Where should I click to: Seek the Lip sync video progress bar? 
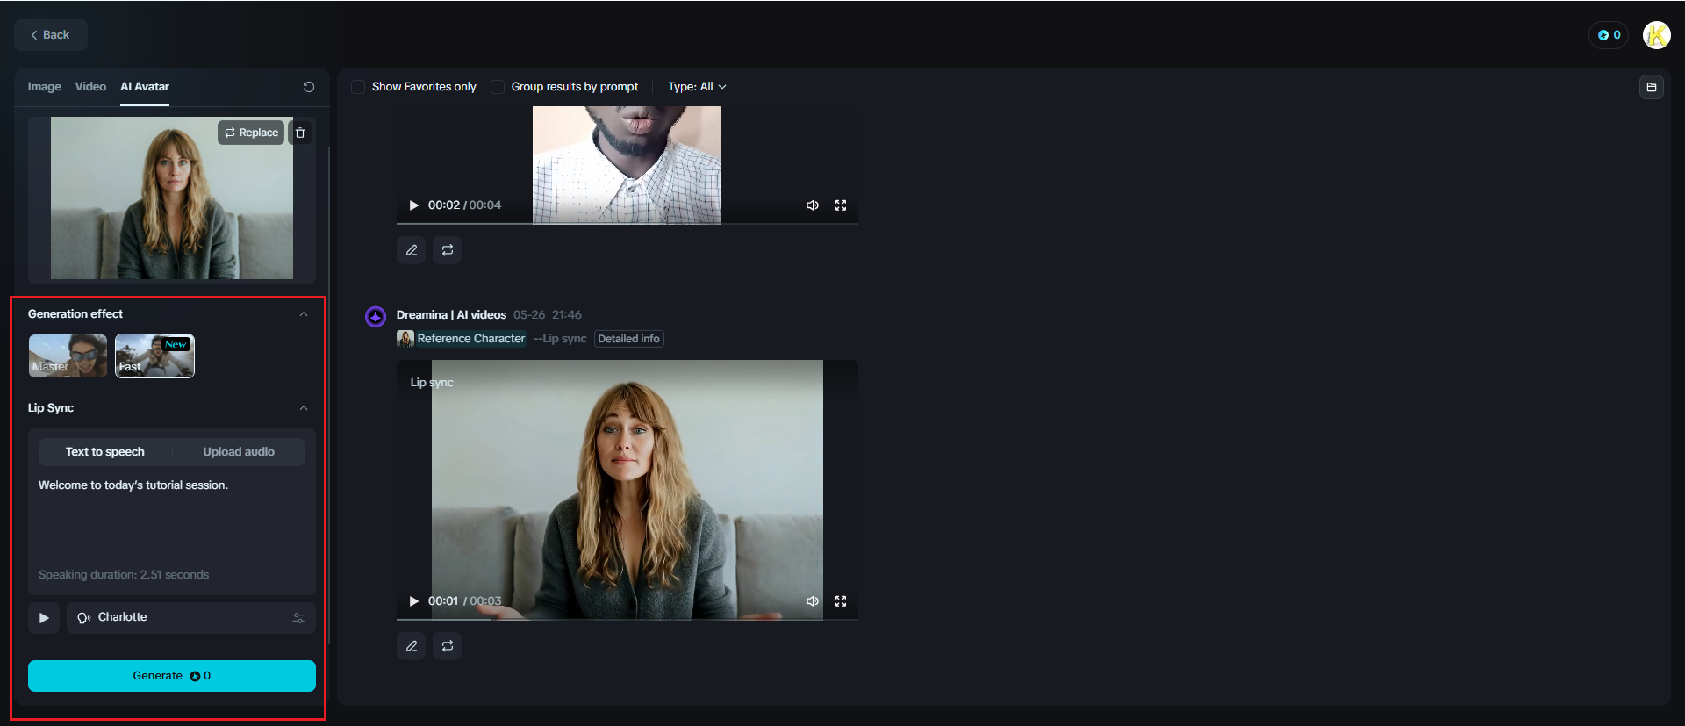[627, 619]
